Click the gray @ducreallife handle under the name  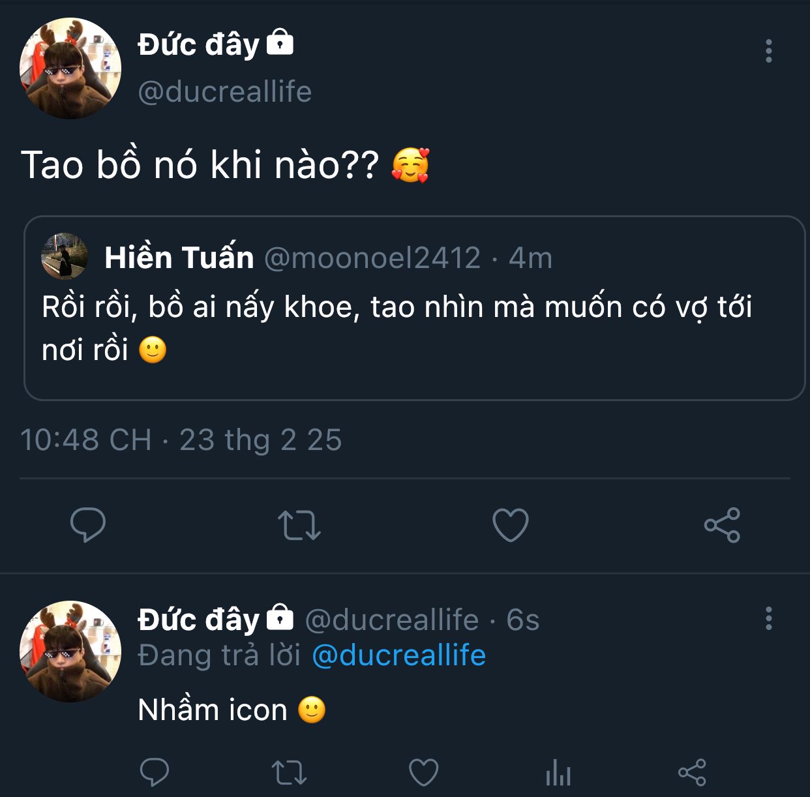coord(225,91)
